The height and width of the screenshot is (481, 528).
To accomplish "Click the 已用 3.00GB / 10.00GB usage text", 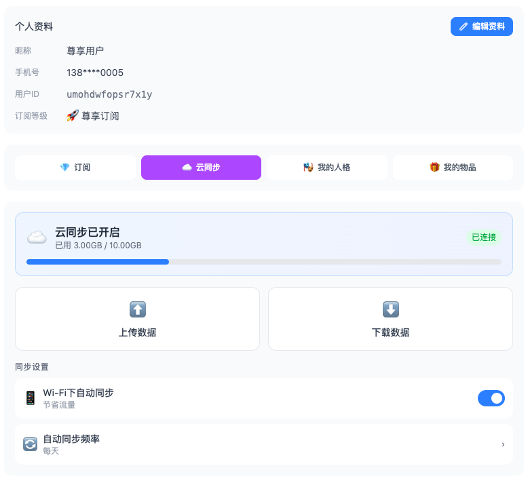I will point(98,246).
